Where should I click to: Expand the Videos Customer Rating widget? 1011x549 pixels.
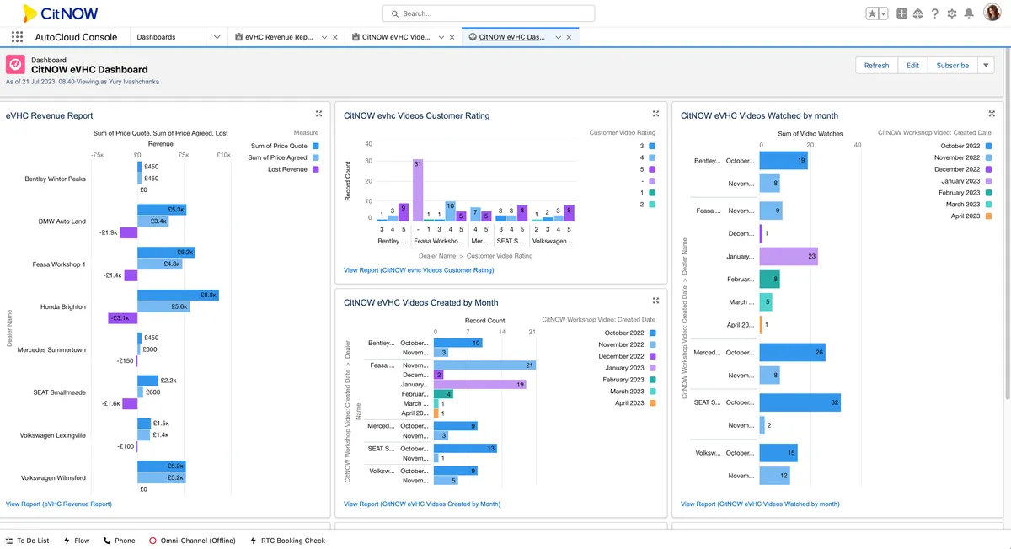[656, 114]
